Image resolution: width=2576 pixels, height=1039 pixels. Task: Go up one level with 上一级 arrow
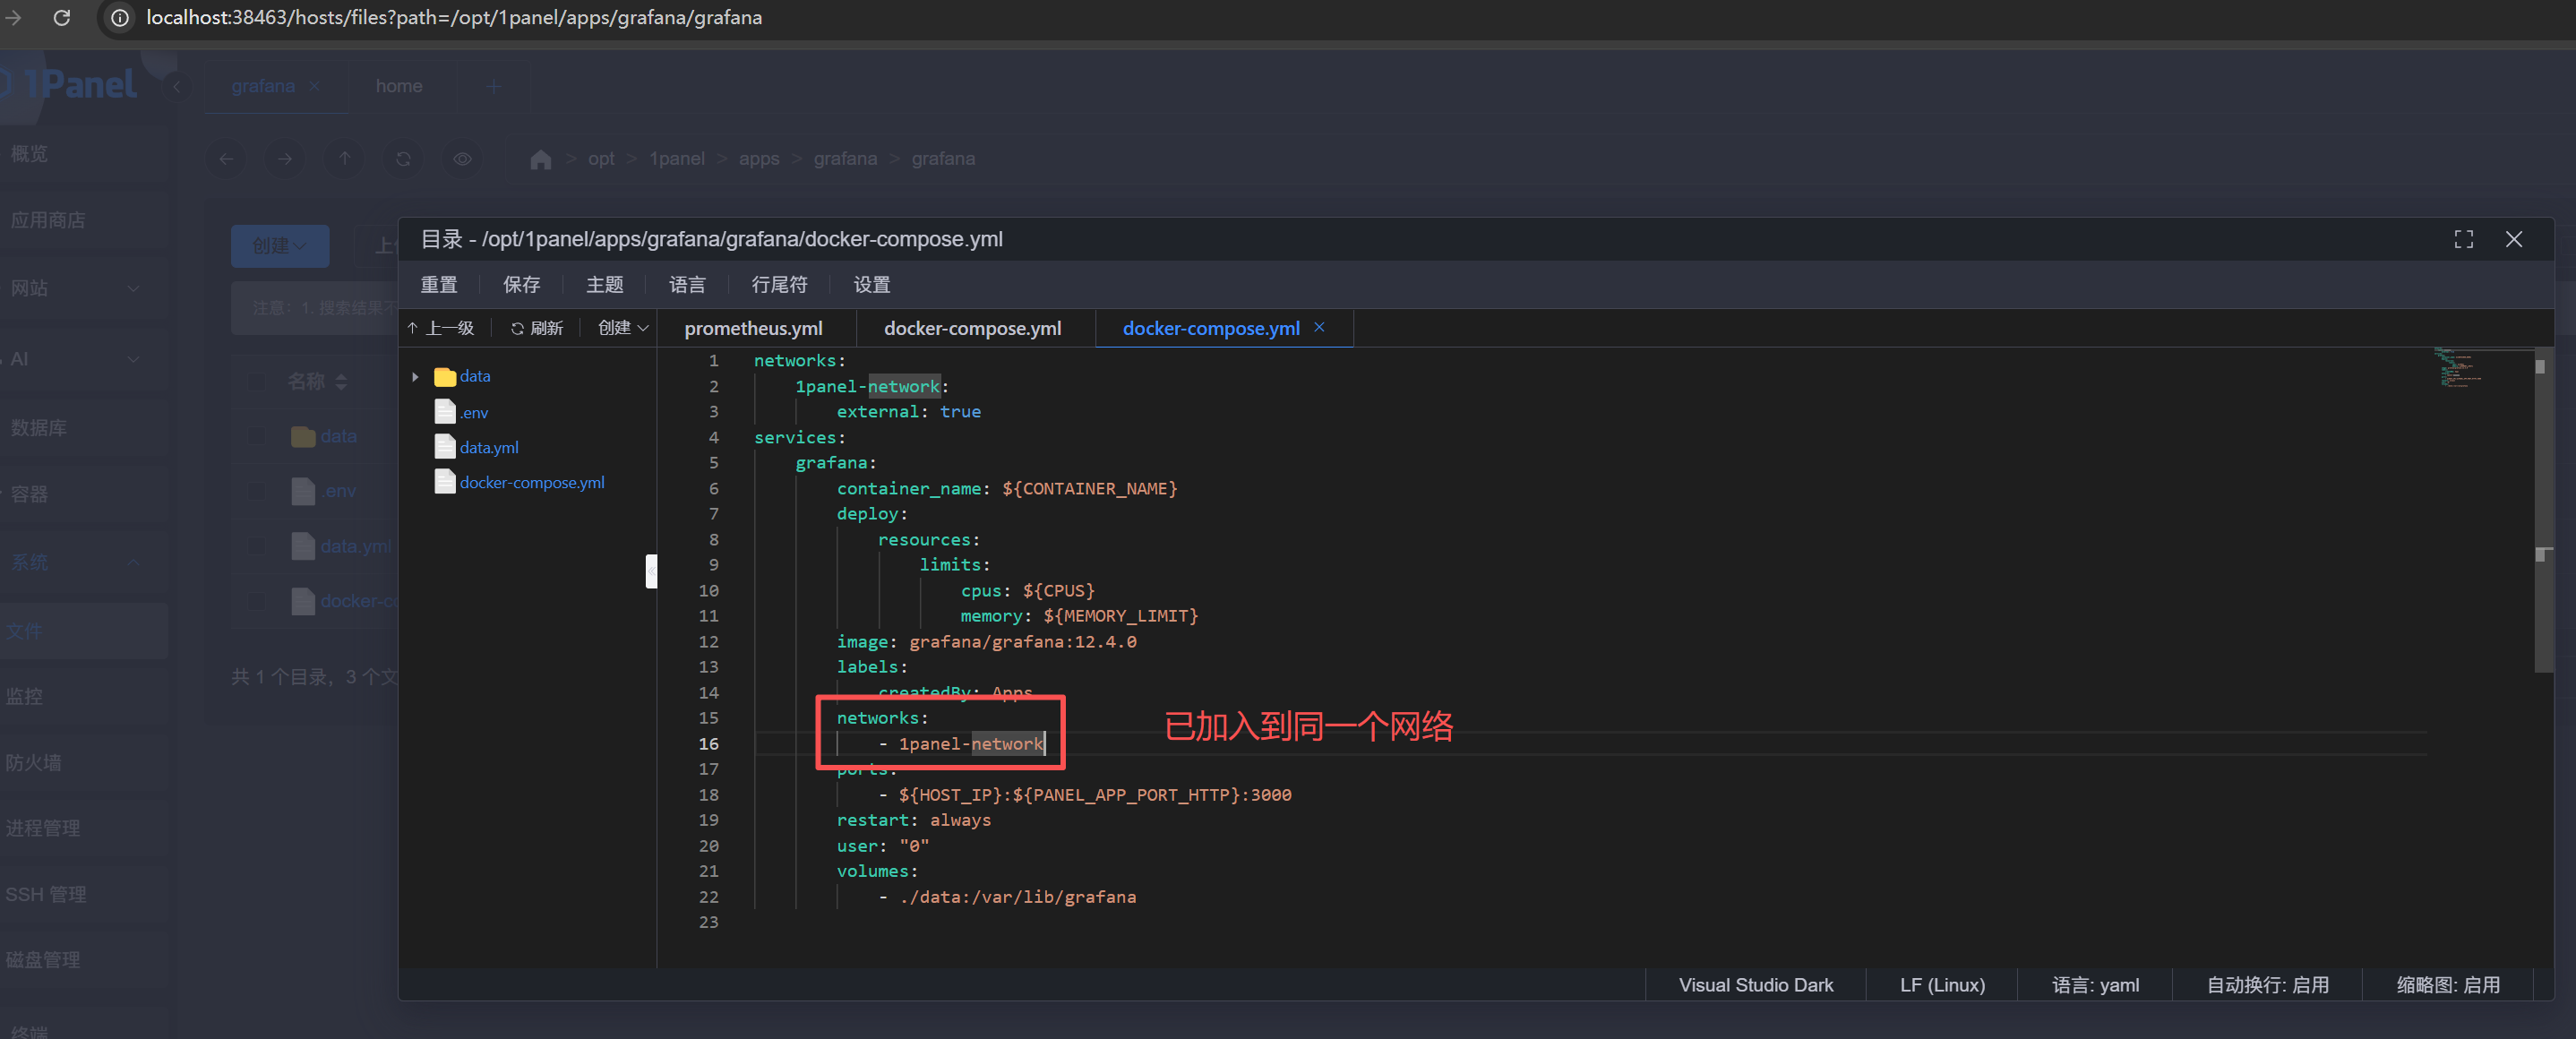click(413, 329)
